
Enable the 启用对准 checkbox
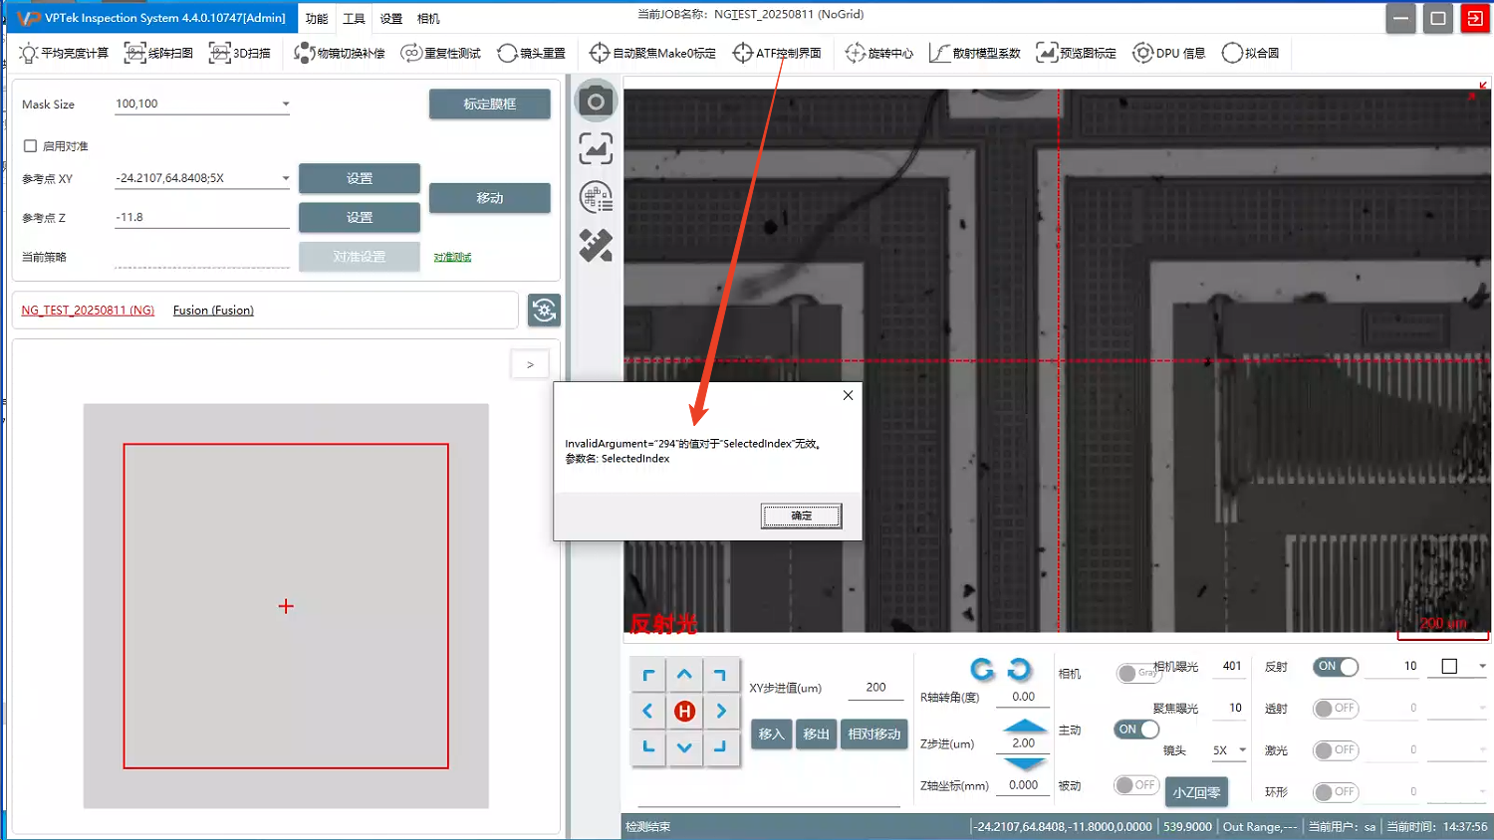click(31, 146)
